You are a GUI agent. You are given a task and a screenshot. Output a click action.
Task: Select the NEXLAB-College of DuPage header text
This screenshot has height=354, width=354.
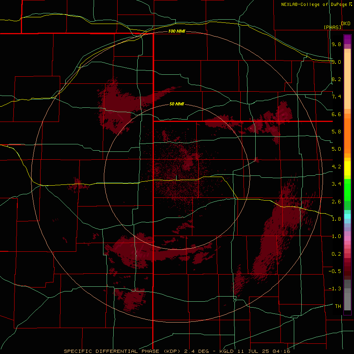(315, 4)
